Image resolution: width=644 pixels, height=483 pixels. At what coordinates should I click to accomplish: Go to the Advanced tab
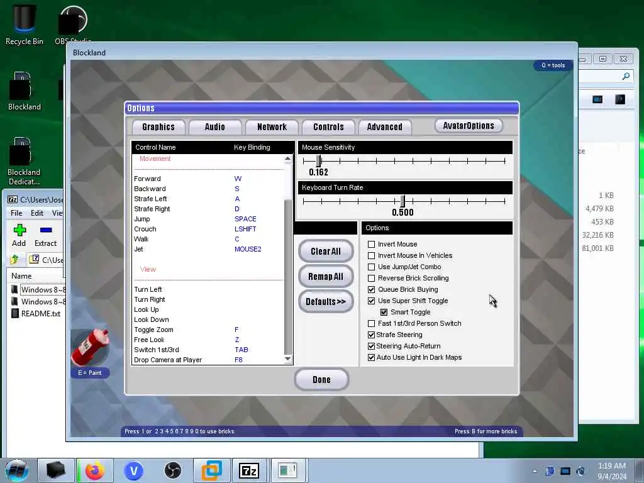385,127
